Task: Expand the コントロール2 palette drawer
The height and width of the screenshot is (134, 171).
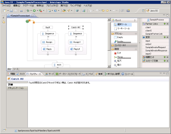Action: click(124, 45)
